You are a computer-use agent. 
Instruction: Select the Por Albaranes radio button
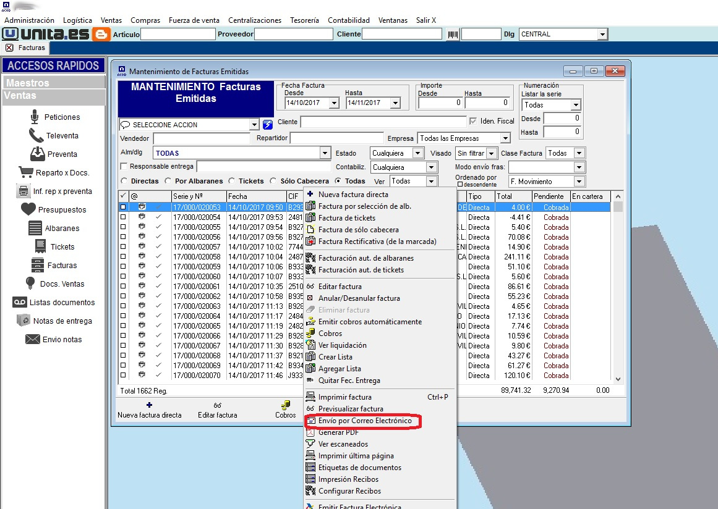coord(168,181)
